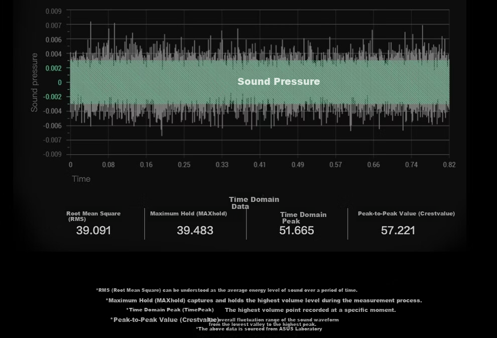
Task: Select the 0.009 tick on the y-axis
Action: (x=54, y=12)
